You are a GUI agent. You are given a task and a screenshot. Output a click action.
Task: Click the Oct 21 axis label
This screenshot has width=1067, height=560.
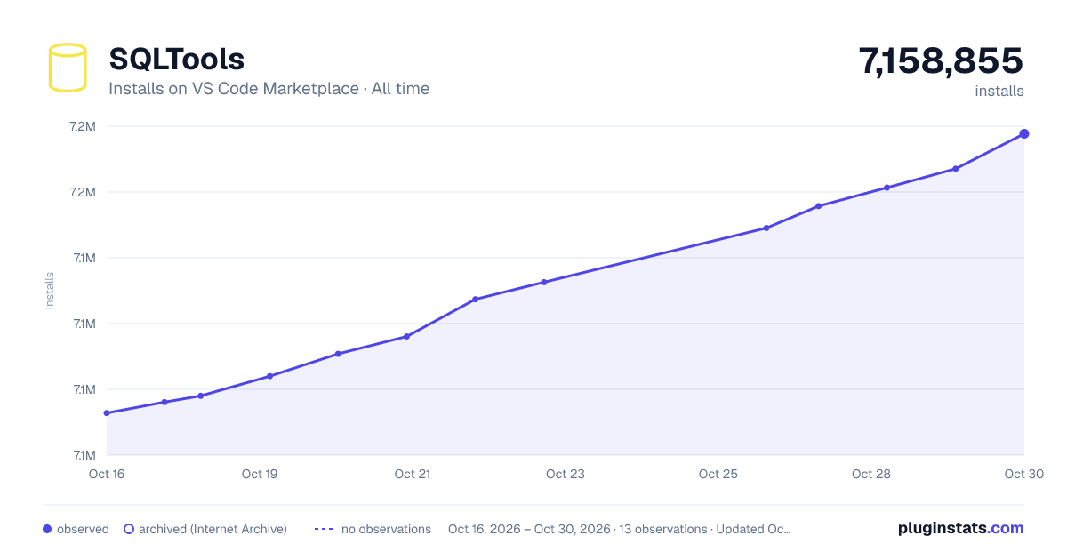click(413, 474)
